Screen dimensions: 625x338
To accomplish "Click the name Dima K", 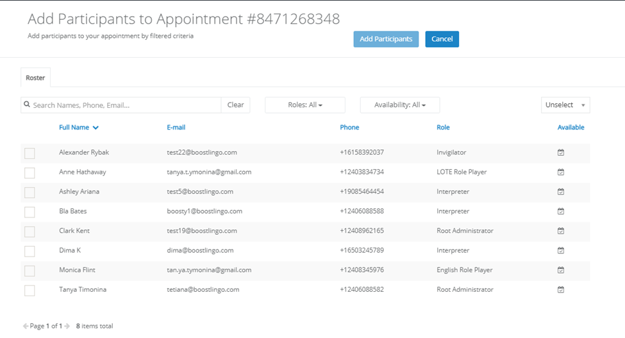I will point(70,250).
